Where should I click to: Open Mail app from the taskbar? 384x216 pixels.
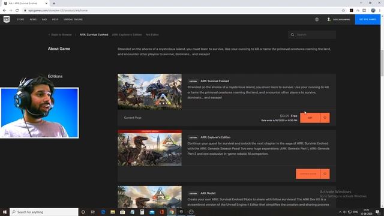(152, 212)
